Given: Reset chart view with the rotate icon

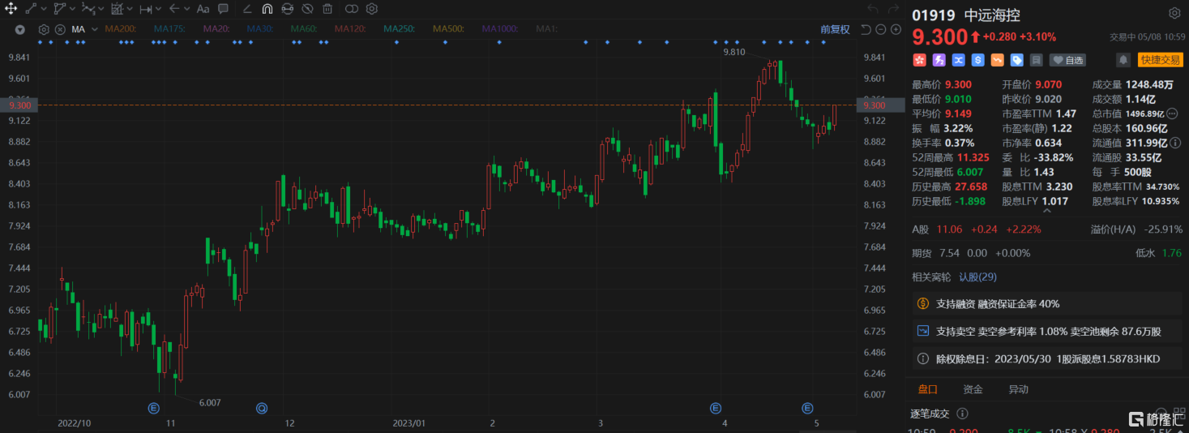Looking at the screenshot, I should [866, 29].
